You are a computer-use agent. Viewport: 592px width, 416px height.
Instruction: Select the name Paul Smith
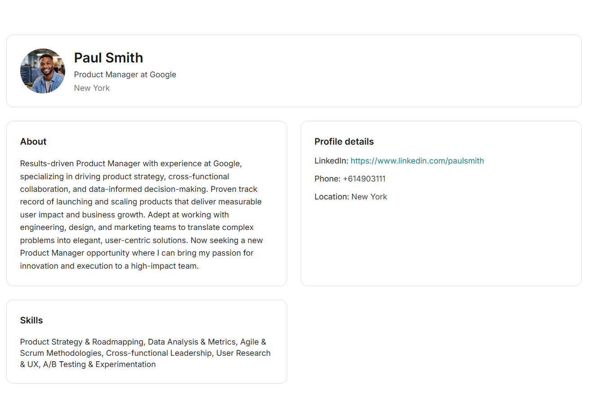click(x=108, y=58)
